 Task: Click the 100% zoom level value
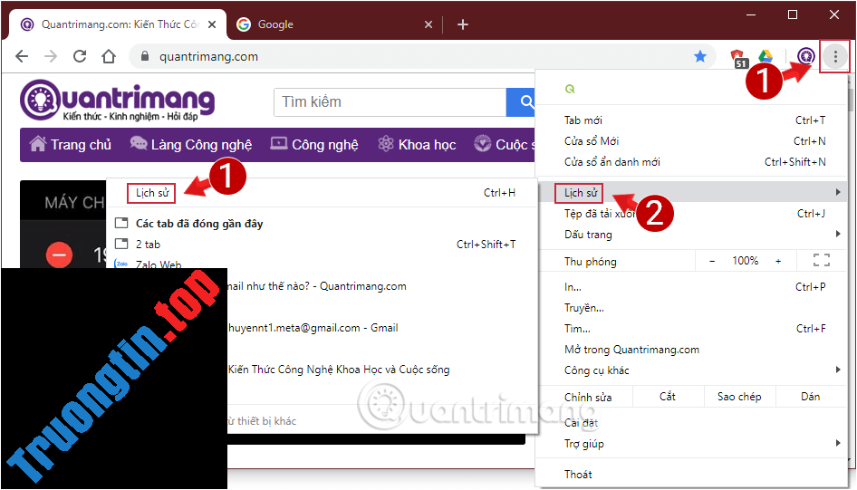click(x=745, y=261)
